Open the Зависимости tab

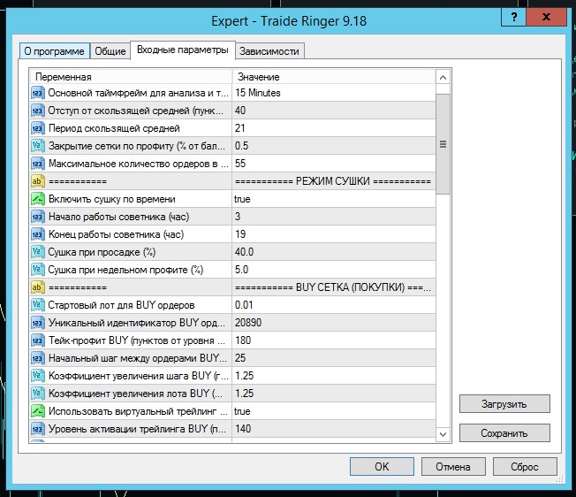tap(269, 51)
